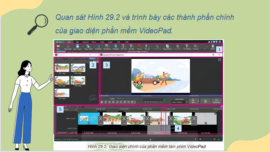Select the empty checkered clip at timeline end
Image resolution: width=270 pixels, height=152 pixels.
206,118
